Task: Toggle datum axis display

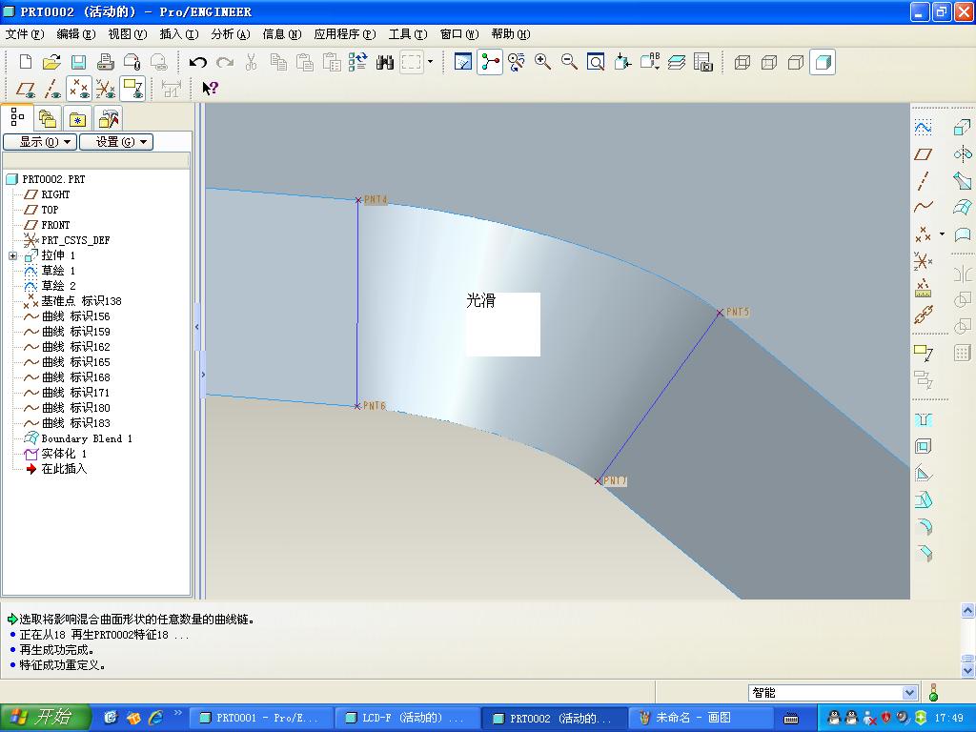Action: click(52, 89)
